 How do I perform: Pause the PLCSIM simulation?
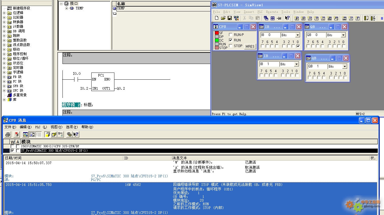pos(382,18)
